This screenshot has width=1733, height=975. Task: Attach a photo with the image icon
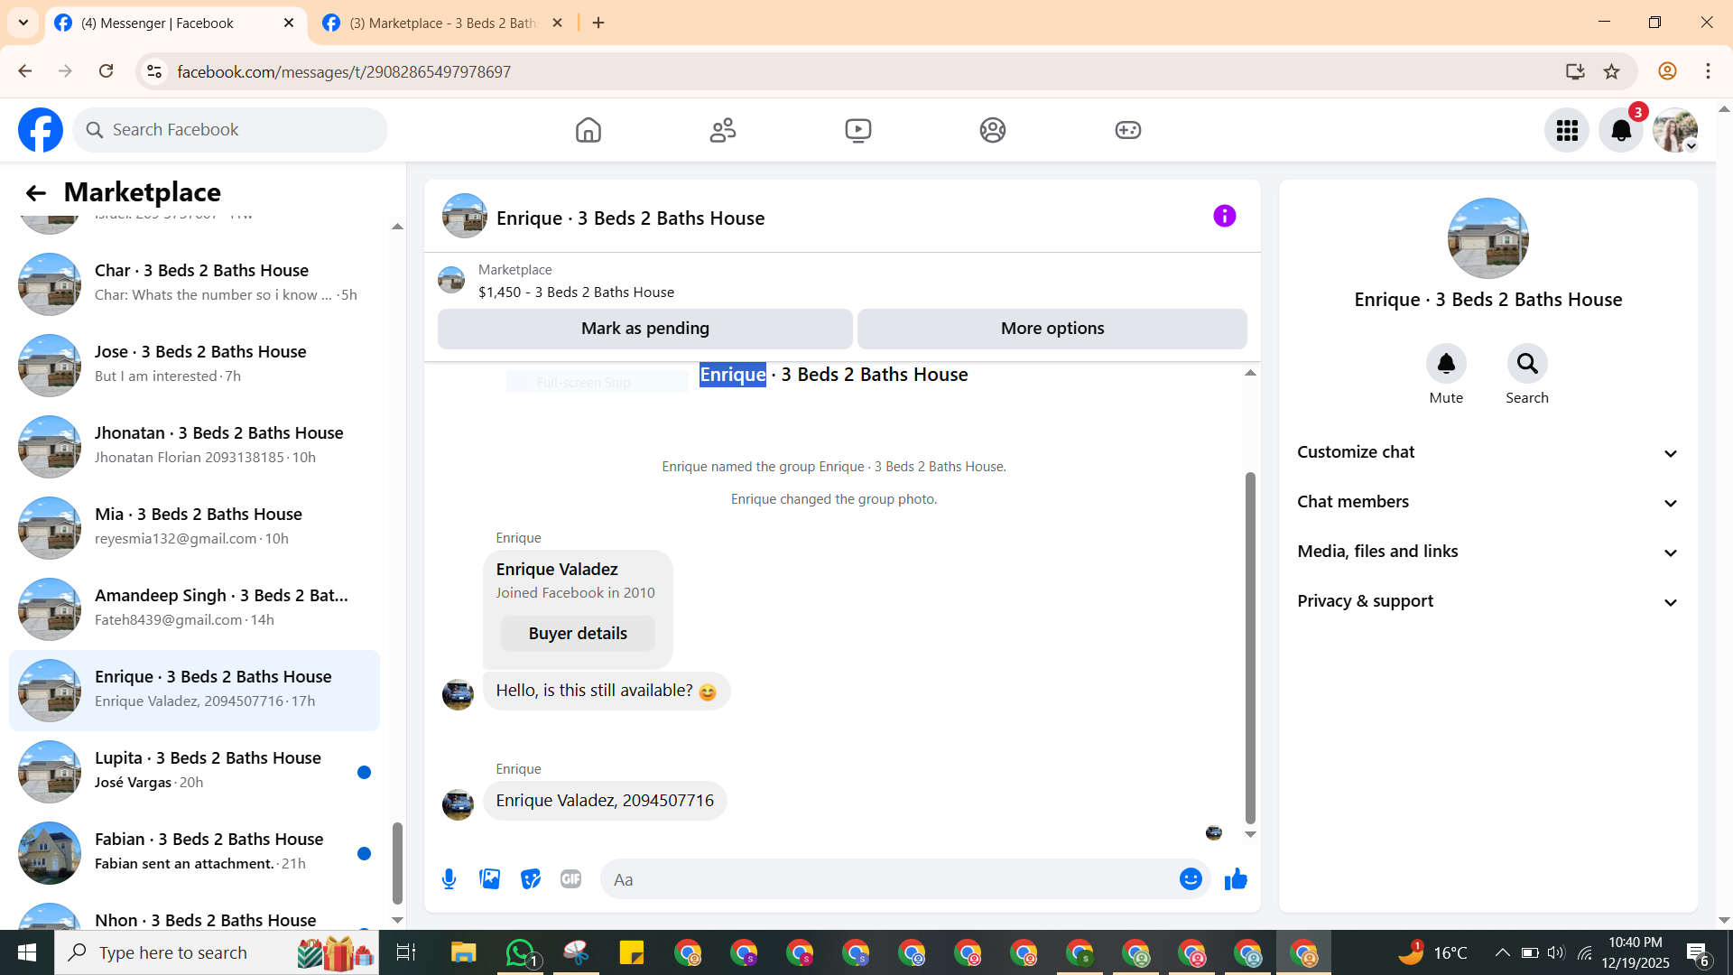[490, 879]
